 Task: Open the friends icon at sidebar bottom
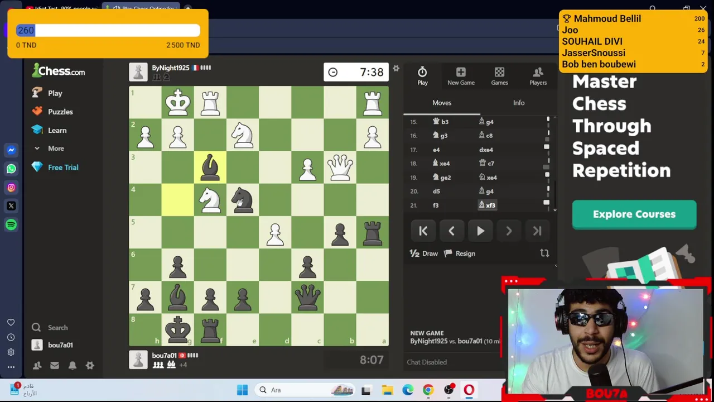(37, 366)
